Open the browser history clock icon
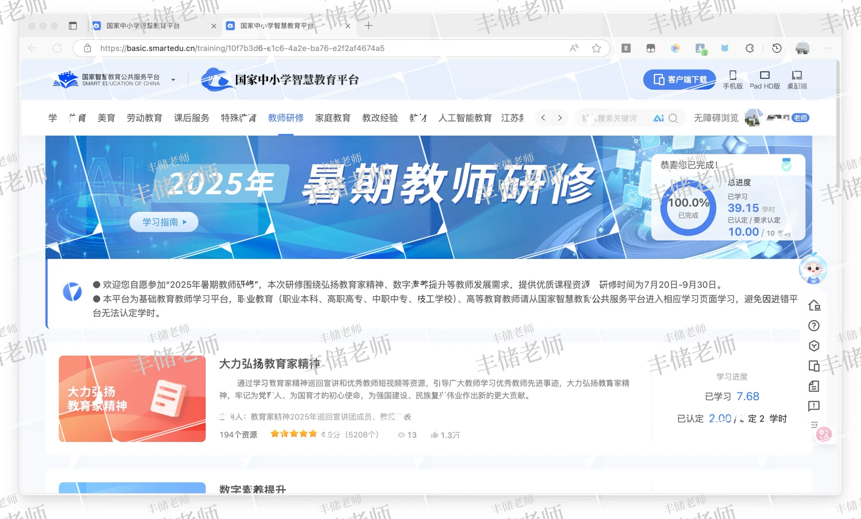 pyautogui.click(x=776, y=48)
